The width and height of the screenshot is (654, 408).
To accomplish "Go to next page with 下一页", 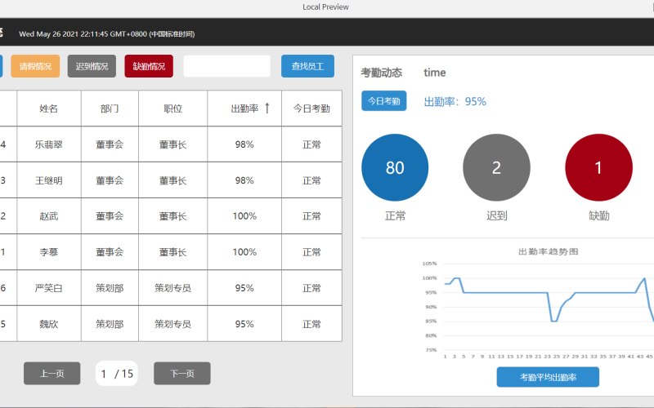I will pos(182,374).
